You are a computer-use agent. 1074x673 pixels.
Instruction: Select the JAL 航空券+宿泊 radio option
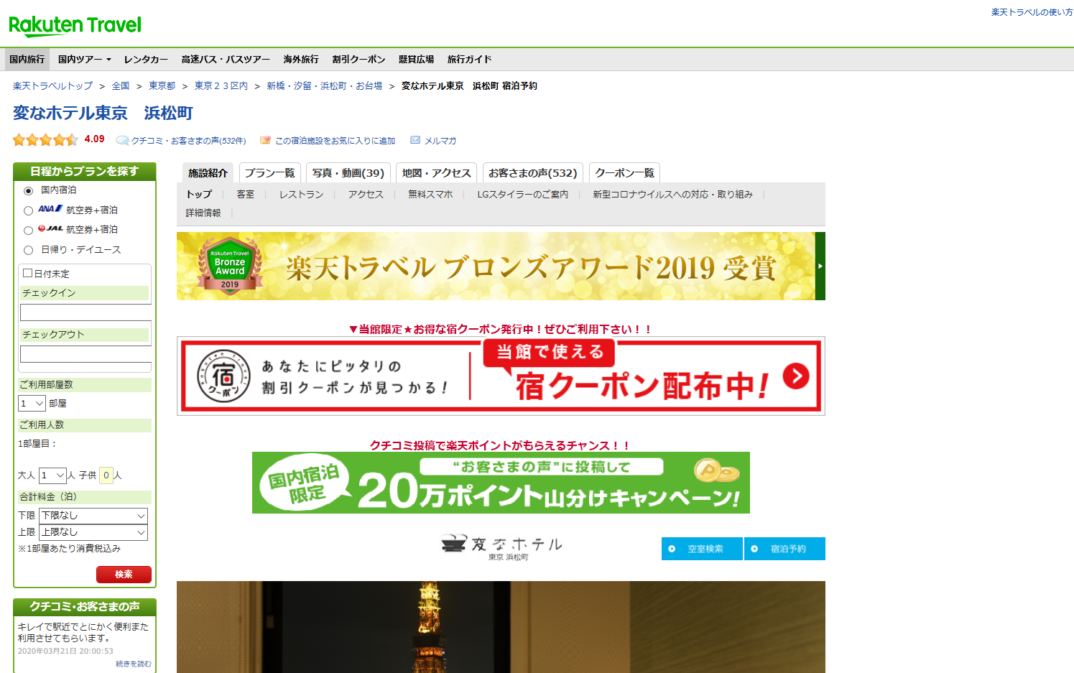29,231
